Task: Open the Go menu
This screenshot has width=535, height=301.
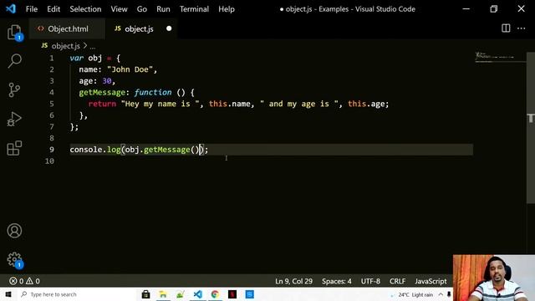Action: 142,9
